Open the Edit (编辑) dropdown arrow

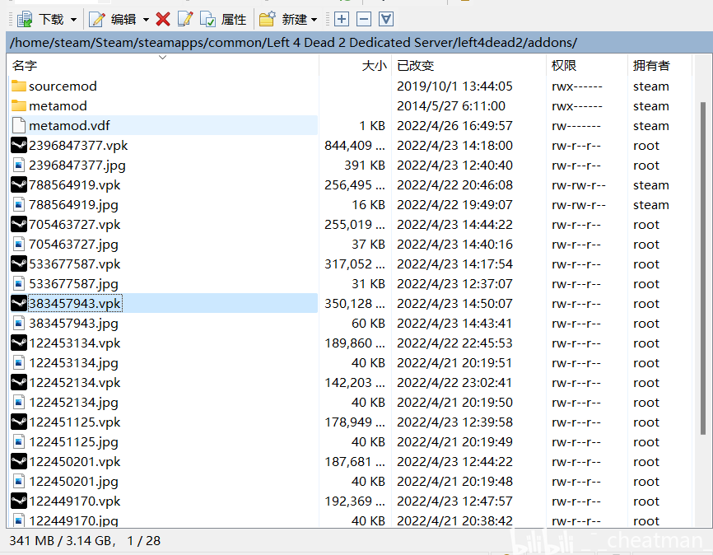coord(146,20)
